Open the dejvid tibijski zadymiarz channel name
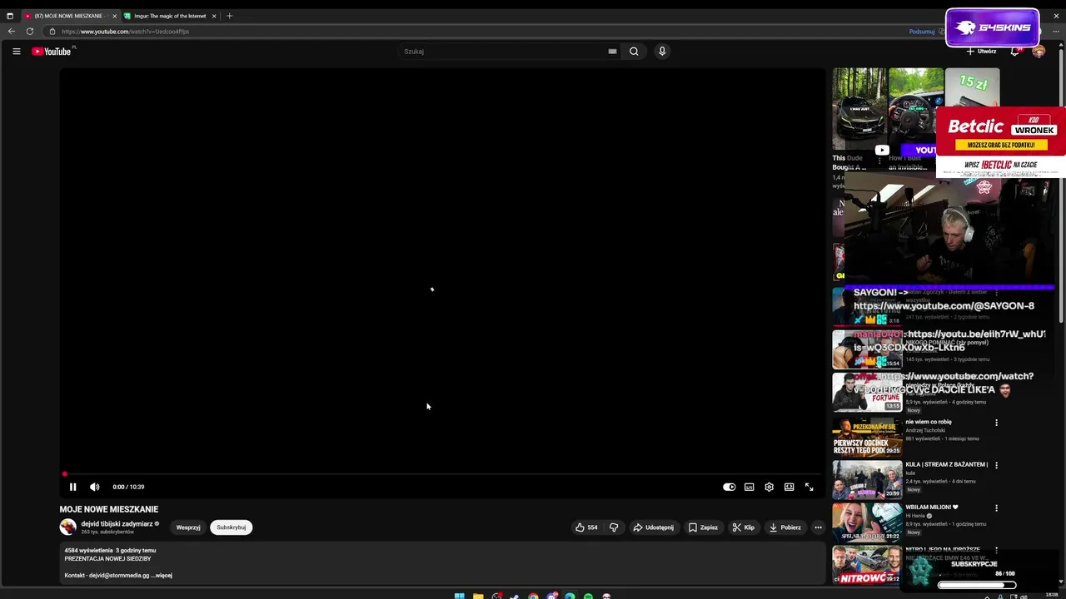Viewport: 1066px width, 599px height. point(117,524)
